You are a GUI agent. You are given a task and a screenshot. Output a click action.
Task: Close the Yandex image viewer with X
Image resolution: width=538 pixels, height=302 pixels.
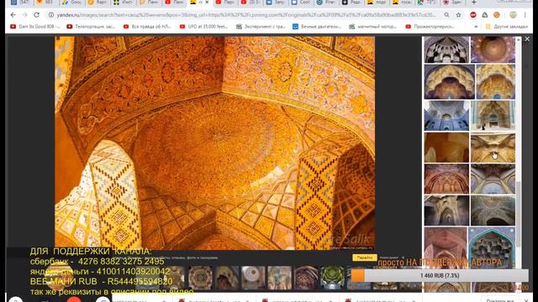coord(527,39)
